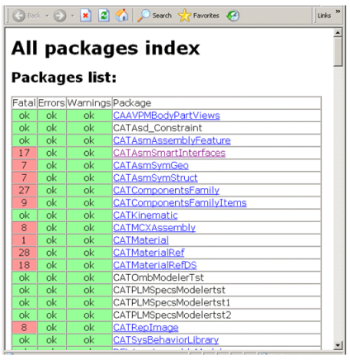Image resolution: width=350 pixels, height=360 pixels.
Task: Click the Package column header
Action: pyautogui.click(x=216, y=103)
